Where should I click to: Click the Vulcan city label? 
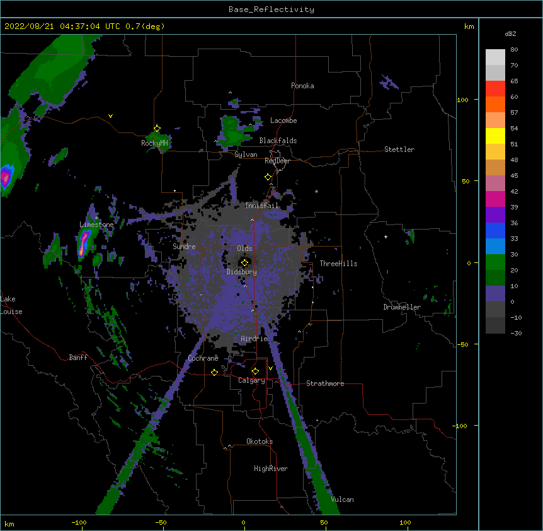pyautogui.click(x=342, y=499)
